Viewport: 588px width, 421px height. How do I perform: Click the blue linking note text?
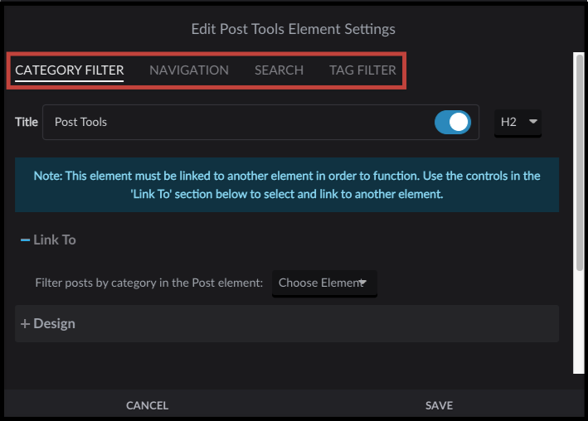(x=287, y=185)
